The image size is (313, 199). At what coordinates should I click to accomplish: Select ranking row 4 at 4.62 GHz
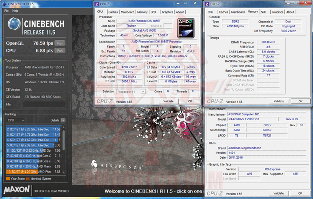pyautogui.click(x=33, y=140)
